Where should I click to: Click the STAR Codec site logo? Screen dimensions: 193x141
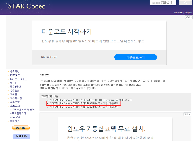[x=26, y=6]
